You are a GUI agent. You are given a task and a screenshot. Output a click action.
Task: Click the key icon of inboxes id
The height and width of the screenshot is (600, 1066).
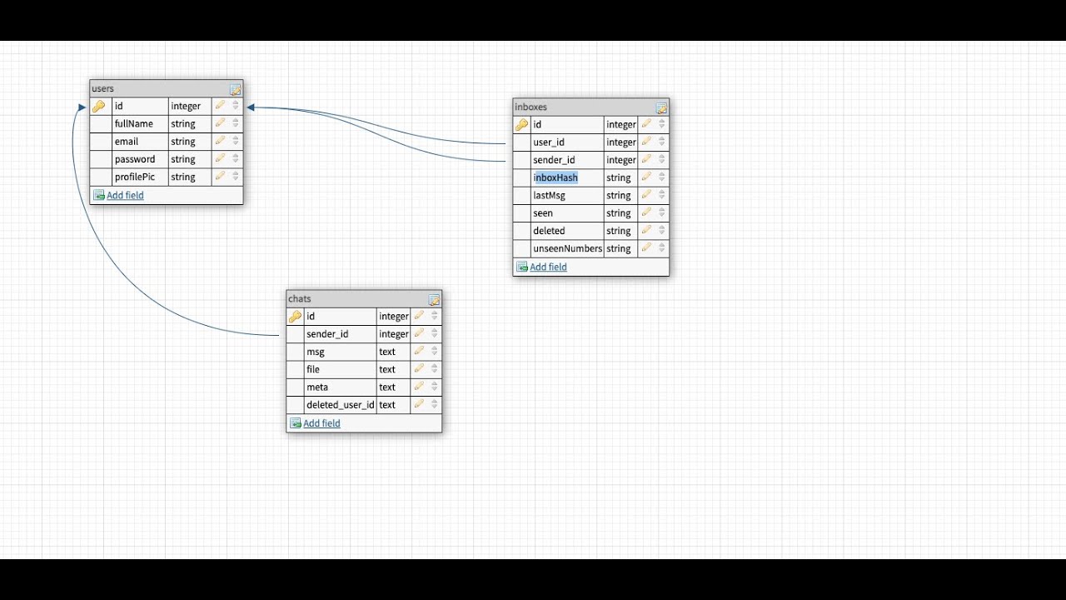521,124
